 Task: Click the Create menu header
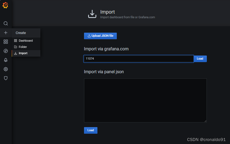[x=26, y=33]
